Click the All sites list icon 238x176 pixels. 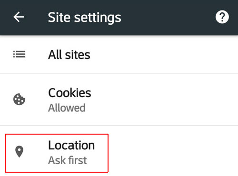(x=19, y=54)
